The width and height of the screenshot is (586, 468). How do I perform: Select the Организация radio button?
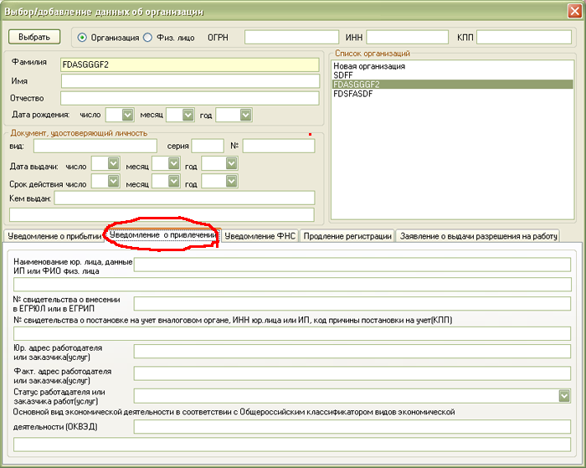pyautogui.click(x=82, y=38)
